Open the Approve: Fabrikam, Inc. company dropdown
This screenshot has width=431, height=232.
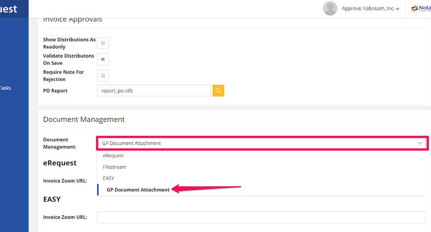point(370,9)
